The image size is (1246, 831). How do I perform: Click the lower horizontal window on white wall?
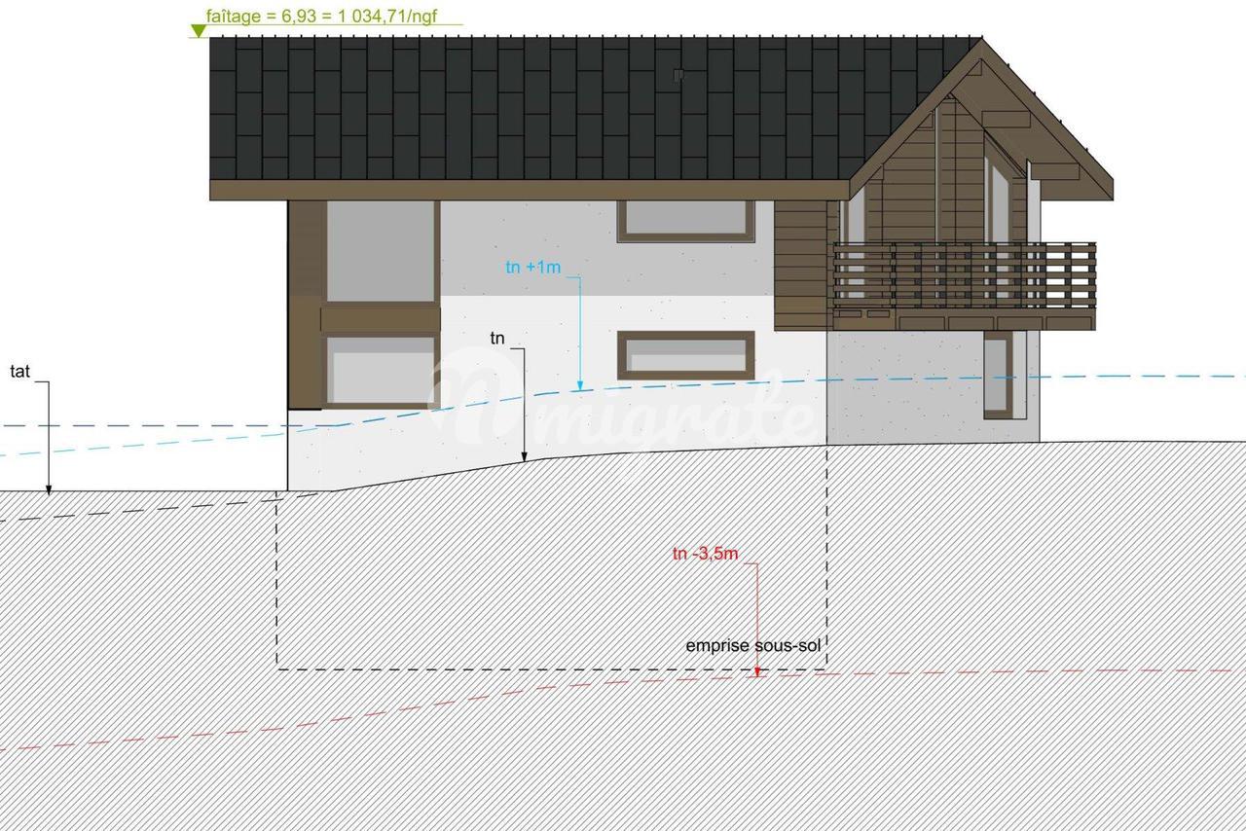pos(685,354)
